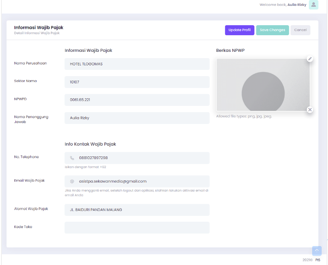Edit the Nama Penanggung Jawab field
The height and width of the screenshot is (265, 328).
click(x=137, y=118)
